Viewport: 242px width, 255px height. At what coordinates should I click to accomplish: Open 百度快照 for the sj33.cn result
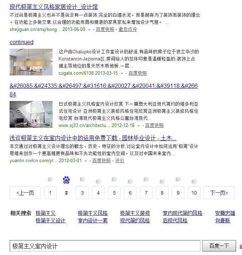(154, 126)
